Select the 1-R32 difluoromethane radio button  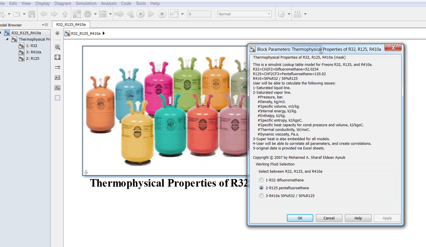(x=261, y=180)
